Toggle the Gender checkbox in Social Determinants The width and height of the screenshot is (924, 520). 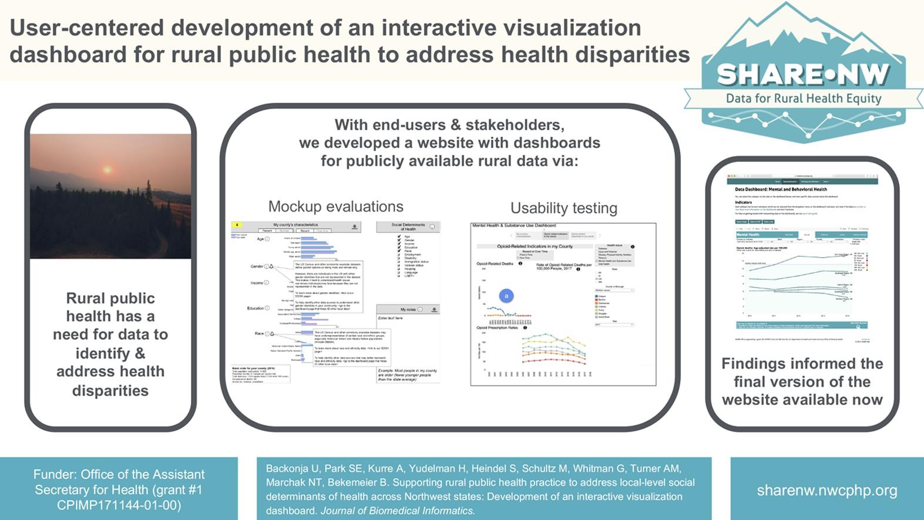399,240
